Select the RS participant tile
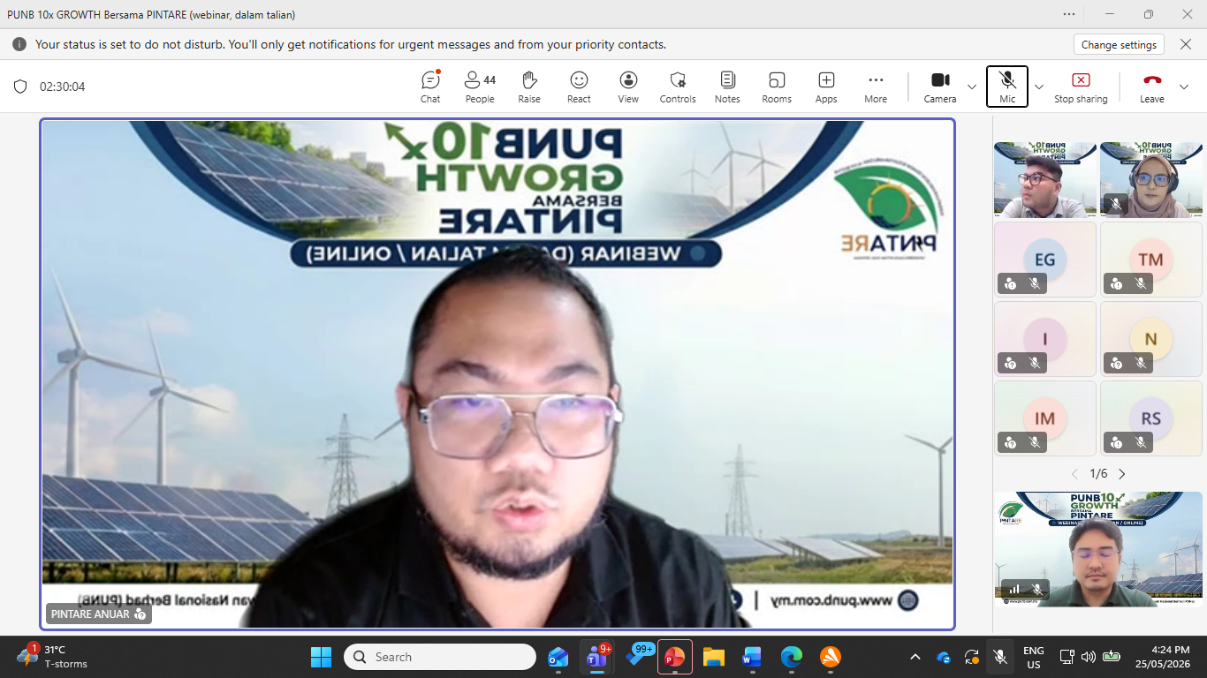The image size is (1207, 678). click(1151, 418)
